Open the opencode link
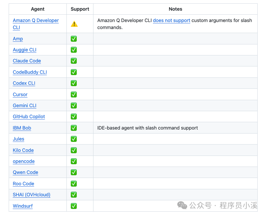The width and height of the screenshot is (266, 216). 24,161
